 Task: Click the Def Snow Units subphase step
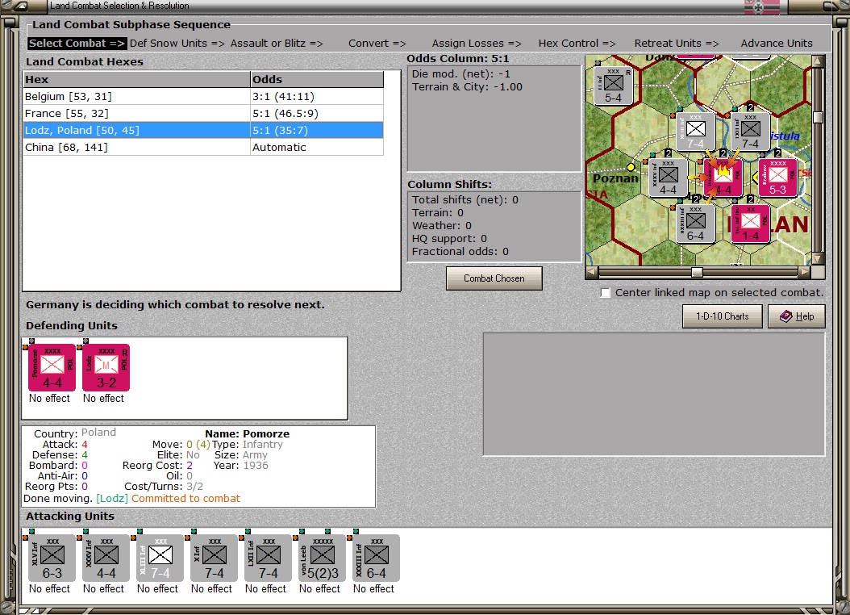[x=177, y=44]
